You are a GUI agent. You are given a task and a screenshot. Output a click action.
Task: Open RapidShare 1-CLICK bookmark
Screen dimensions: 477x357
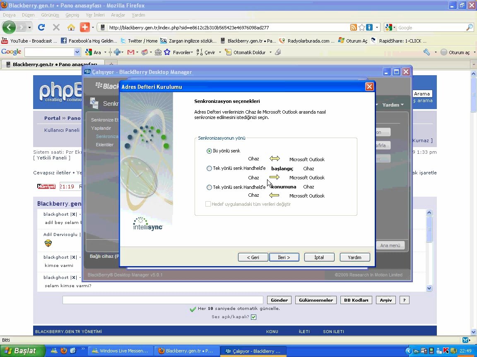[398, 40]
